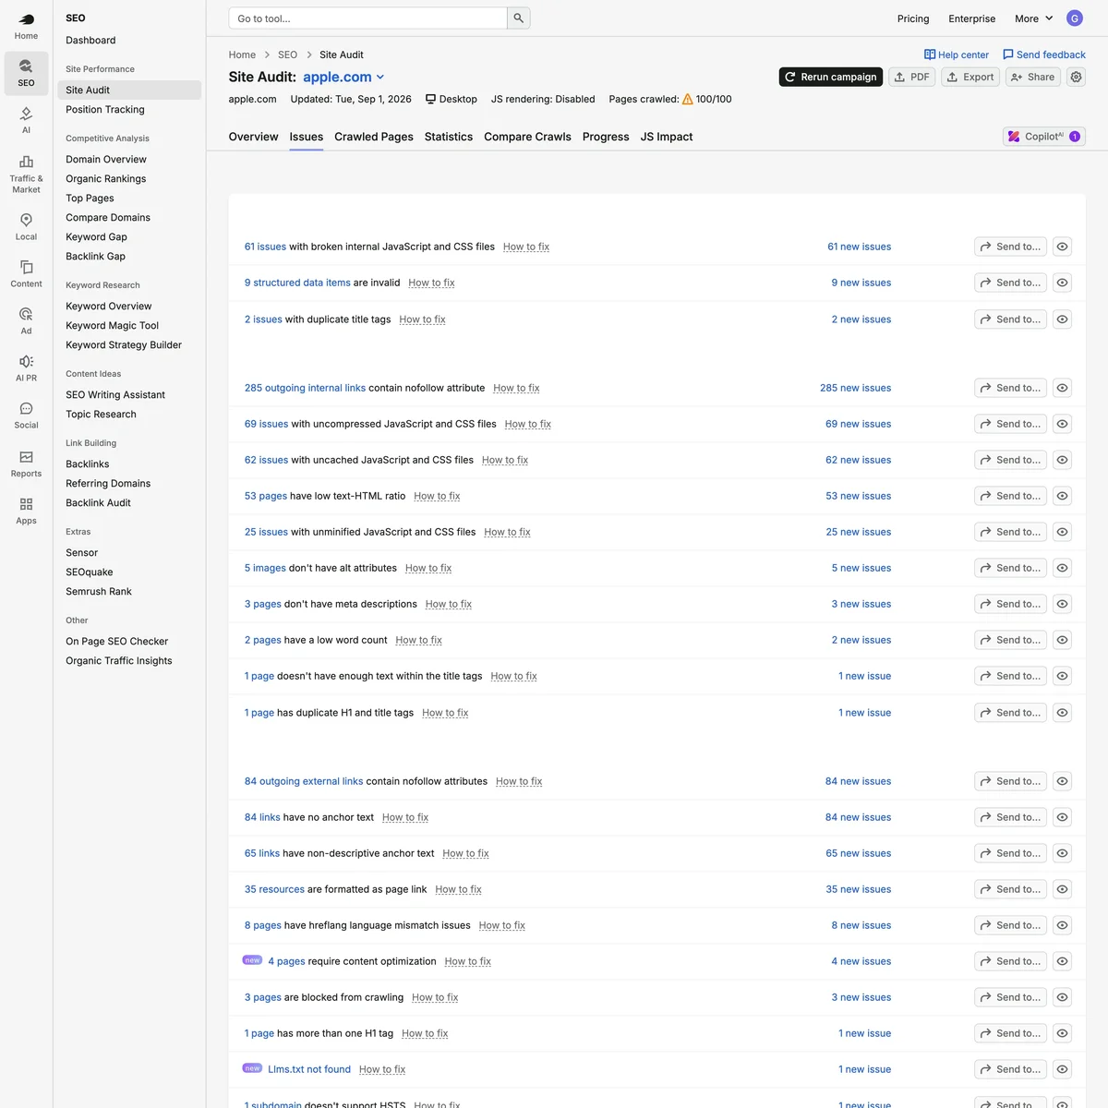
Task: Open Send to for more than one H1
Action: (x=1010, y=1033)
